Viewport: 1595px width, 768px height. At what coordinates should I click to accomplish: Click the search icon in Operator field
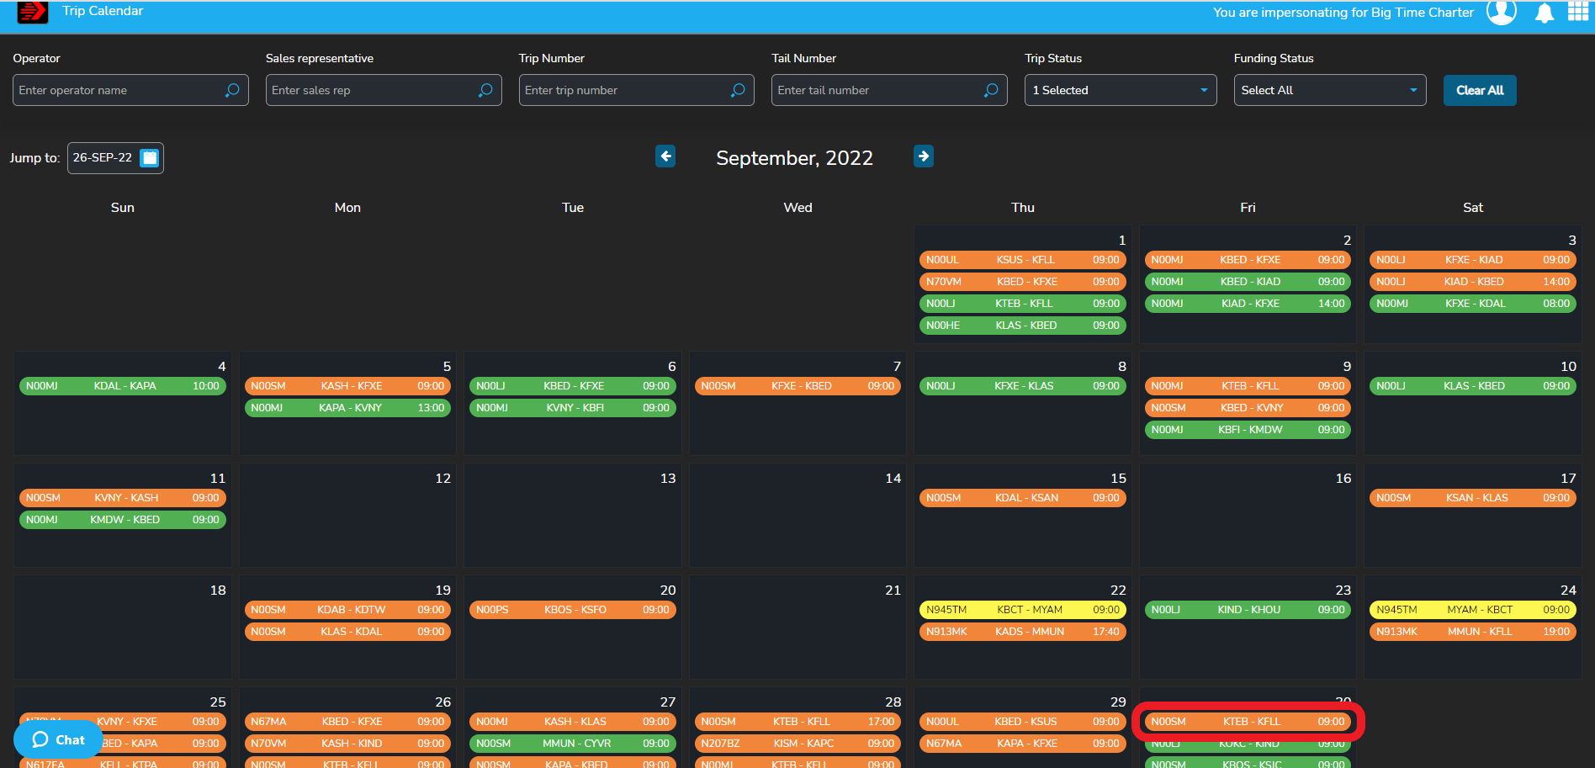point(232,90)
